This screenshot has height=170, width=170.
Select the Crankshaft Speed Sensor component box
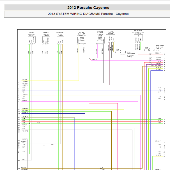(60, 40)
